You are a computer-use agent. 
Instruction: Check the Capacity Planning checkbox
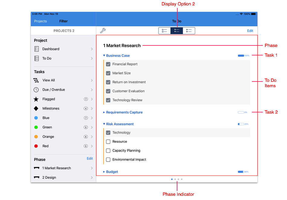tap(108, 151)
